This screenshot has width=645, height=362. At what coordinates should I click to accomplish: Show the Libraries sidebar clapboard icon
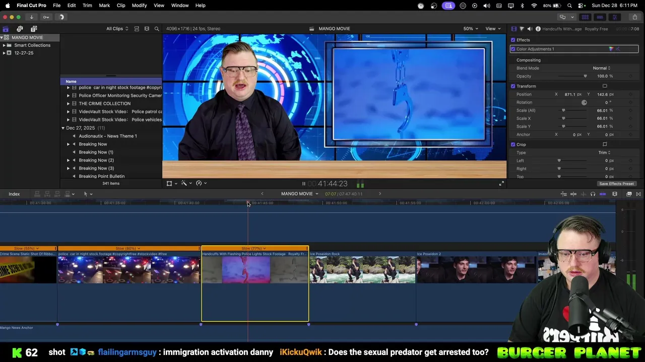click(6, 29)
